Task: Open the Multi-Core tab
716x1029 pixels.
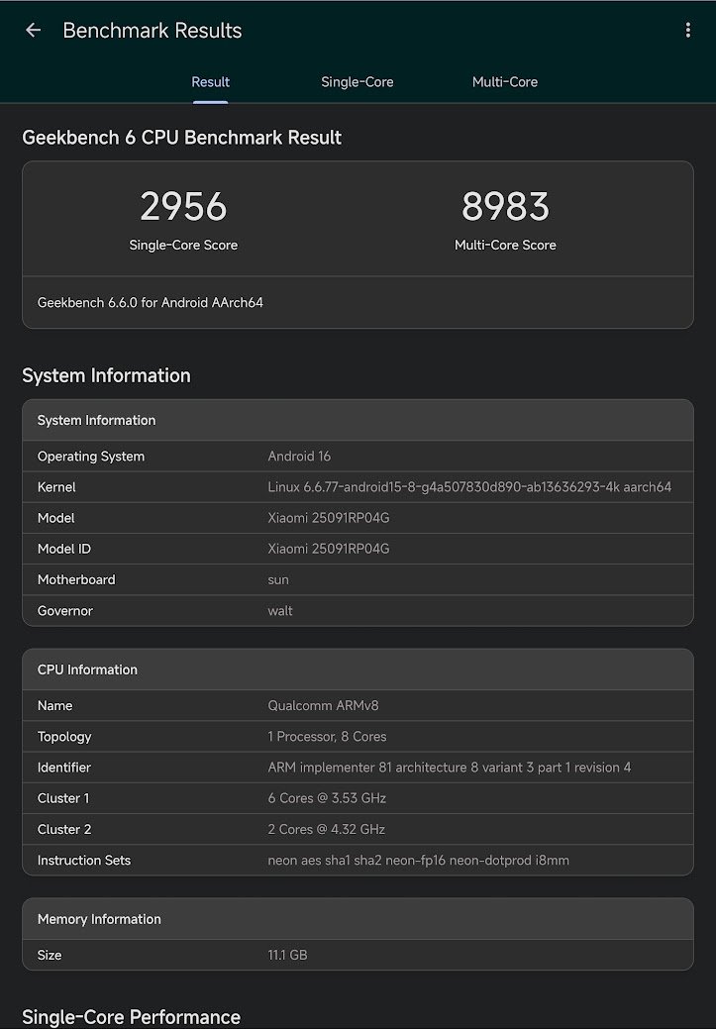Action: click(x=505, y=82)
